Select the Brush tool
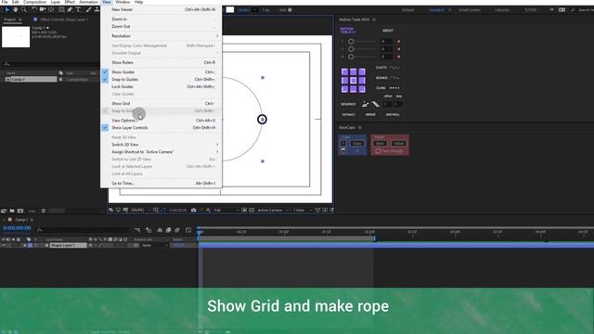Screen dimensions: 594x334 [89, 9]
